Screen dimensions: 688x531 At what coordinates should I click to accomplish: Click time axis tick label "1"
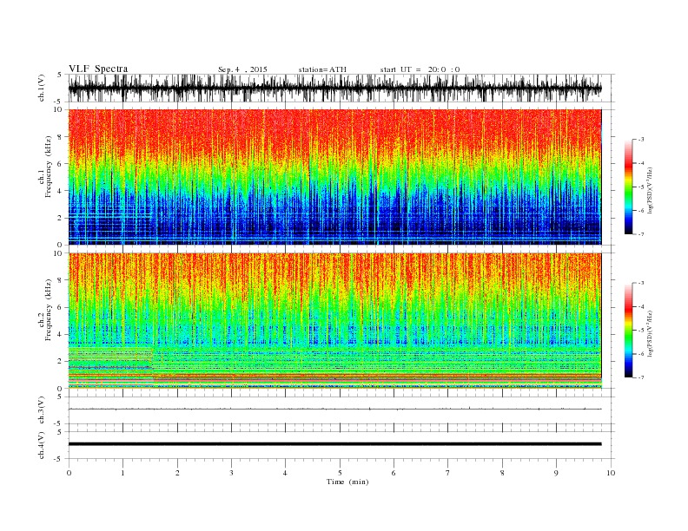pyautogui.click(x=122, y=473)
